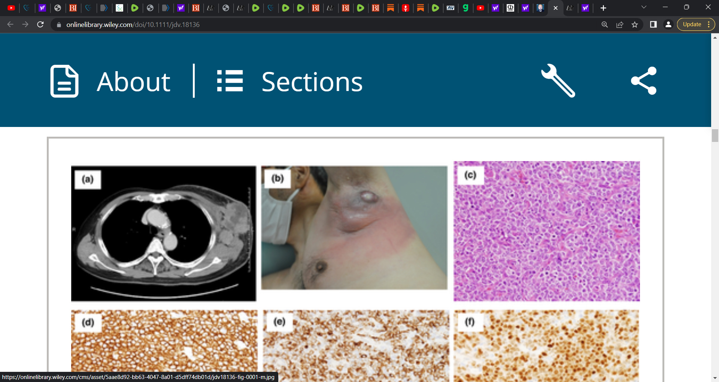Share the article via the share icon
Image resolution: width=719 pixels, height=382 pixels.
point(644,81)
